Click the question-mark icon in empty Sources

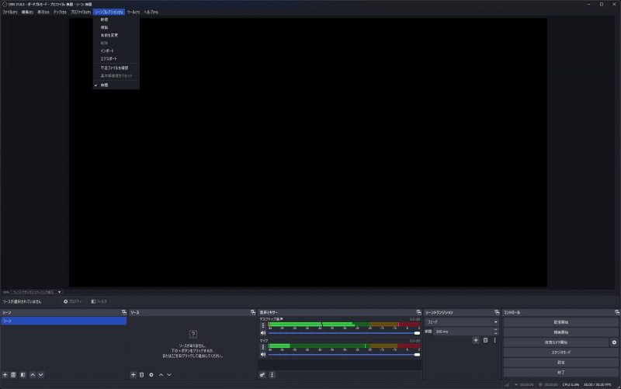(x=193, y=335)
